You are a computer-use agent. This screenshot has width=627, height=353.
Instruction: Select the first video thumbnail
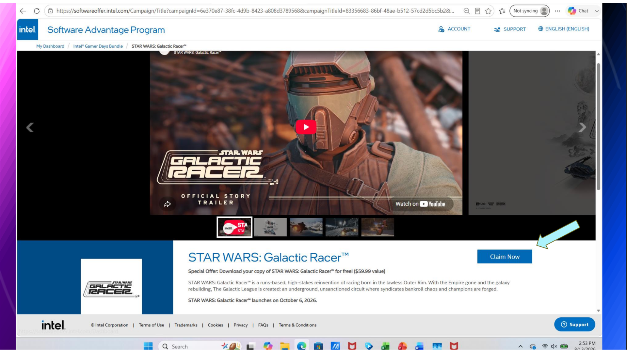(234, 227)
